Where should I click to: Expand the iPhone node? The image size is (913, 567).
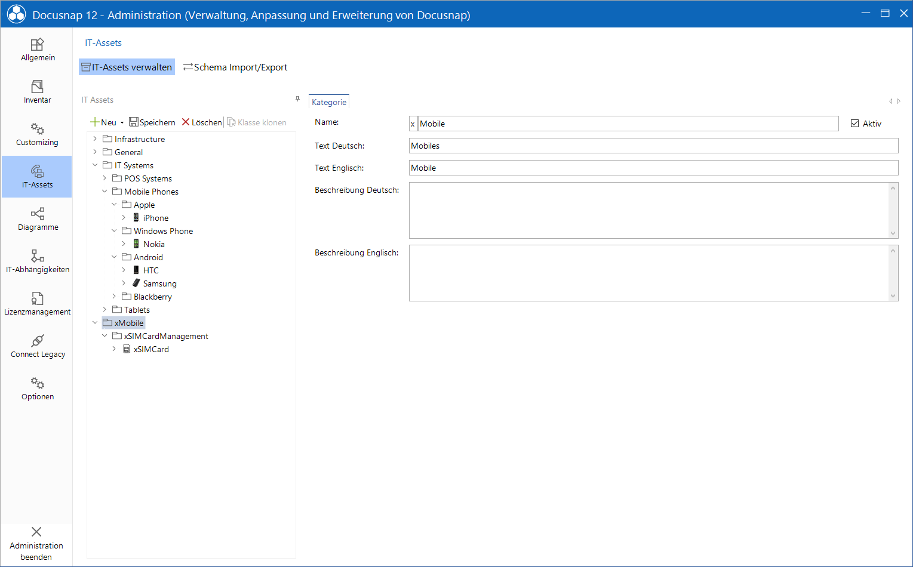[x=124, y=217]
